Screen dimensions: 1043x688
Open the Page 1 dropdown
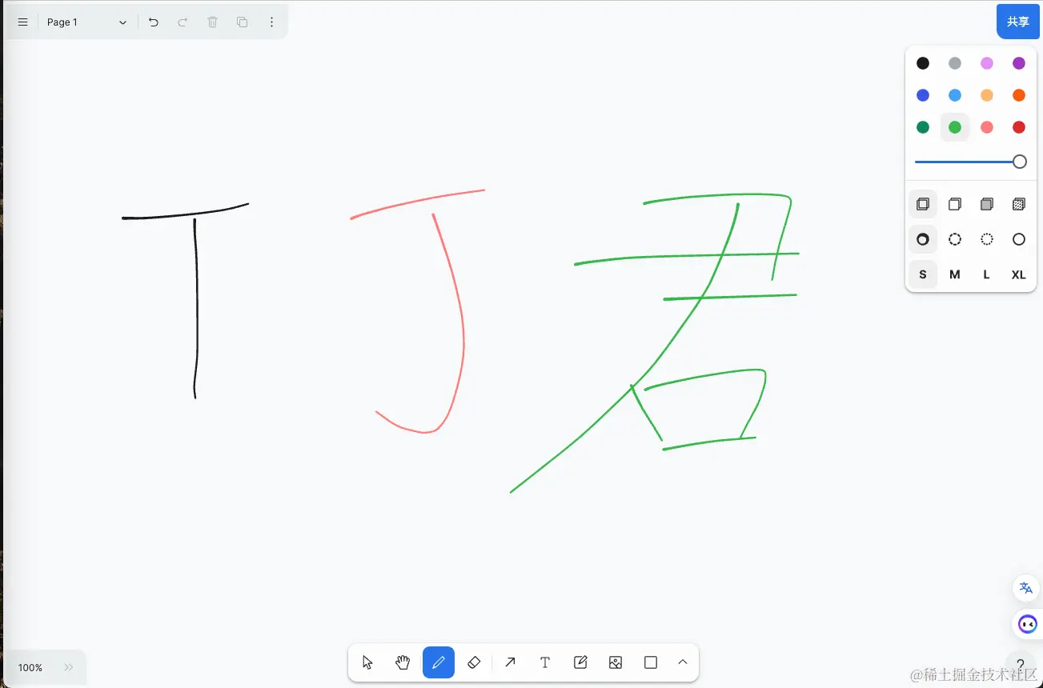point(86,22)
